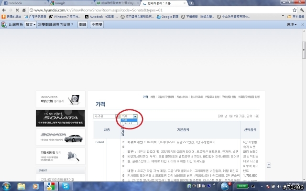The image size is (306, 191).
Task: Open Skype from the taskbar
Action: point(66,187)
